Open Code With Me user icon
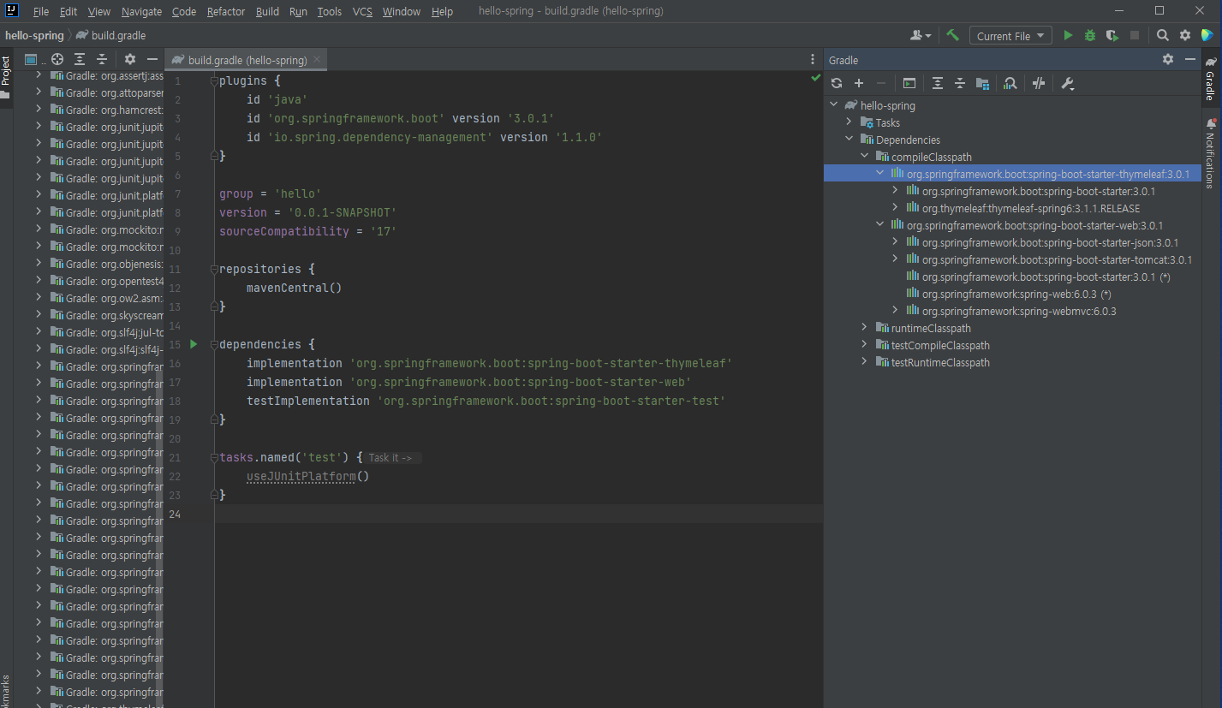 pyautogui.click(x=921, y=35)
